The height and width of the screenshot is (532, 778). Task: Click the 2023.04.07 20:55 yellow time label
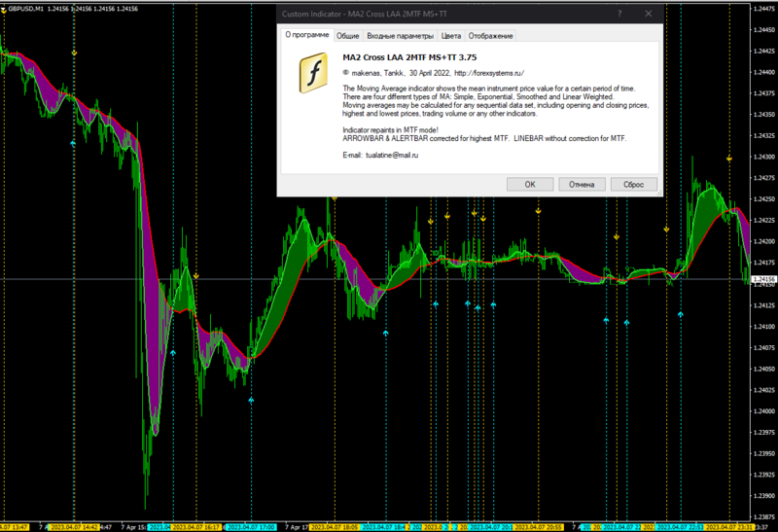(539, 527)
